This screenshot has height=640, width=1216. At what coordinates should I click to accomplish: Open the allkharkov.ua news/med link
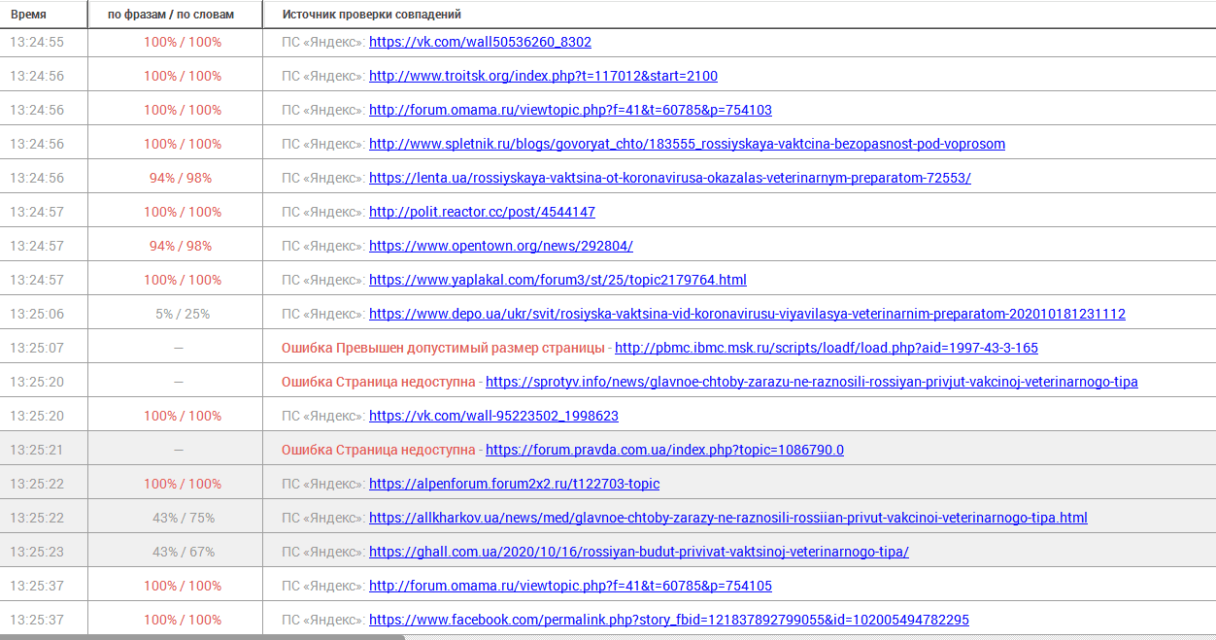[728, 518]
